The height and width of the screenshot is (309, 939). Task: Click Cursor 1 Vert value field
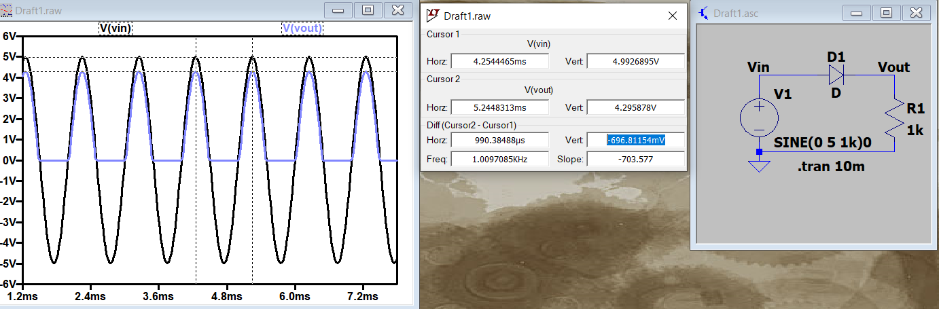coord(635,62)
